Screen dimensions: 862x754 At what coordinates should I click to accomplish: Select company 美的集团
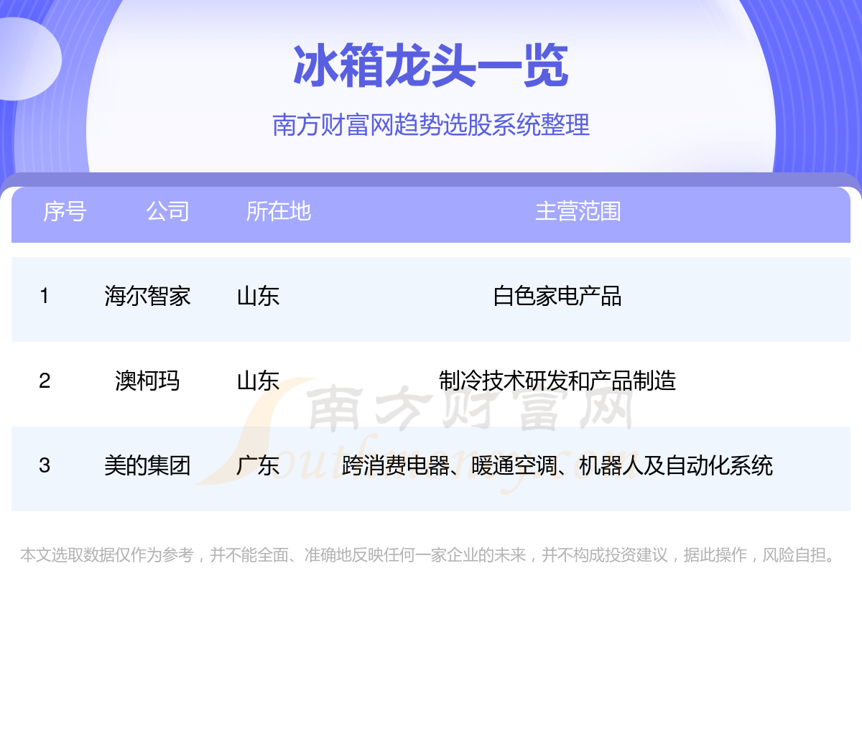(147, 465)
